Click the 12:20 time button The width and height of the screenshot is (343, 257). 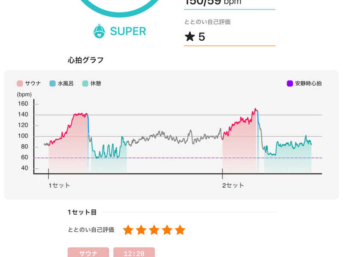134,252
